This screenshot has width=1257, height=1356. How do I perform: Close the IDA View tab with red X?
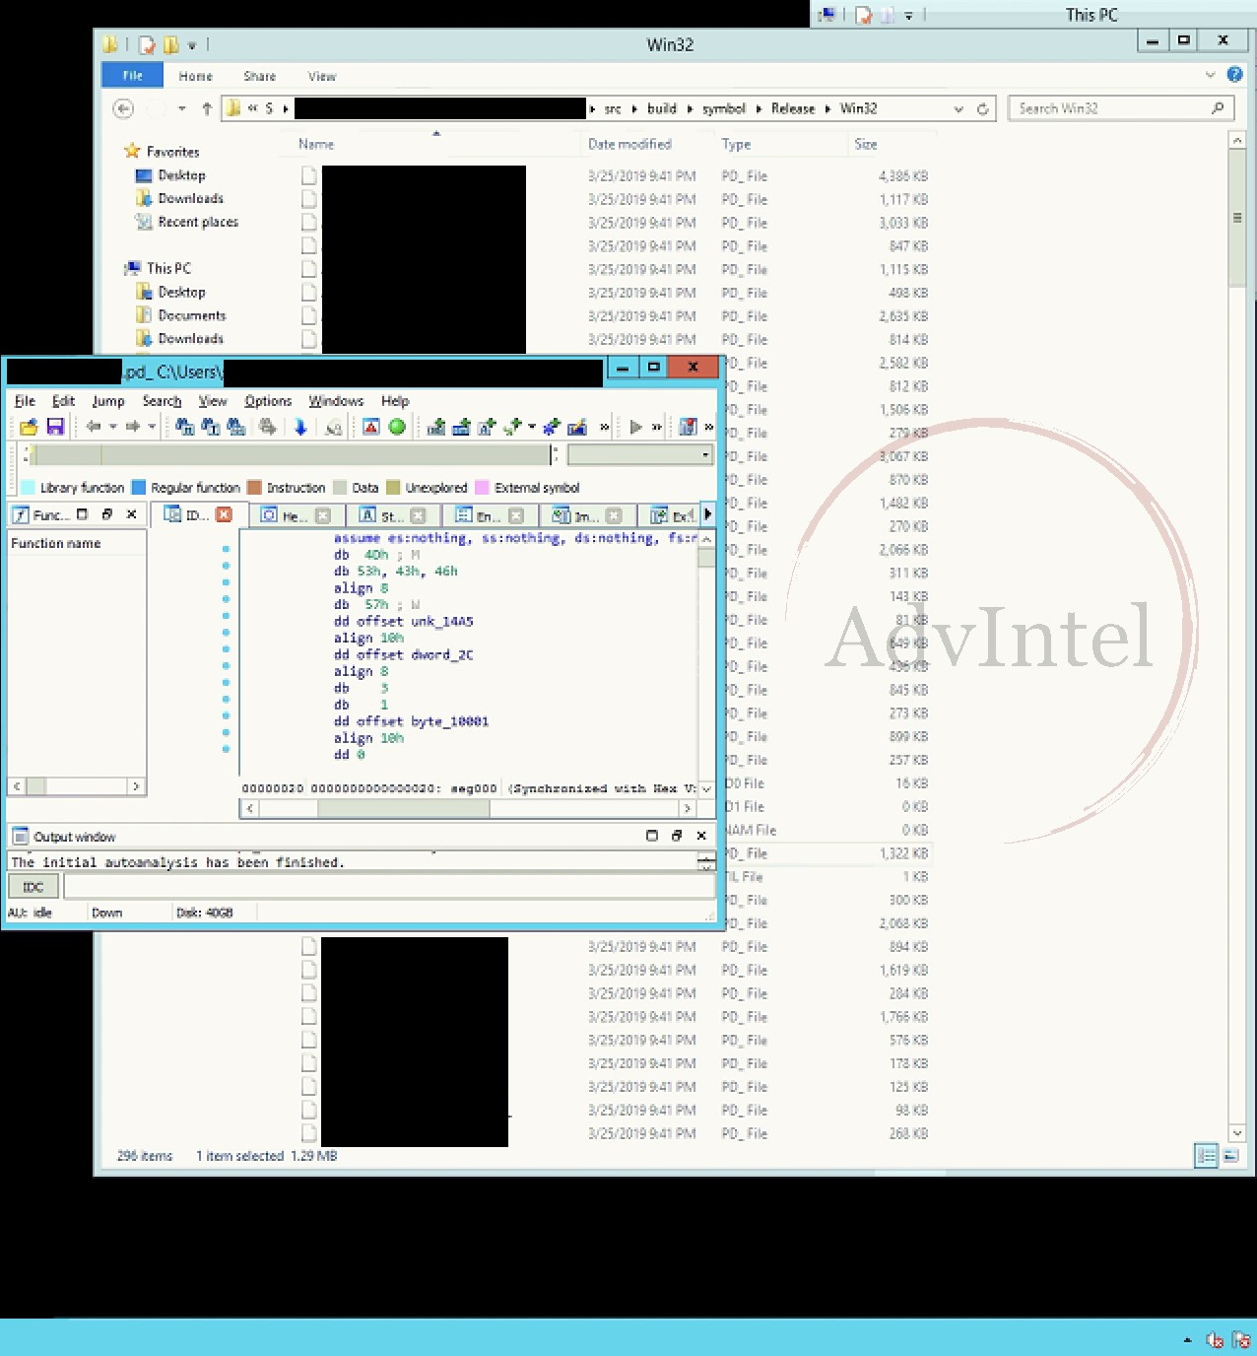(x=224, y=514)
